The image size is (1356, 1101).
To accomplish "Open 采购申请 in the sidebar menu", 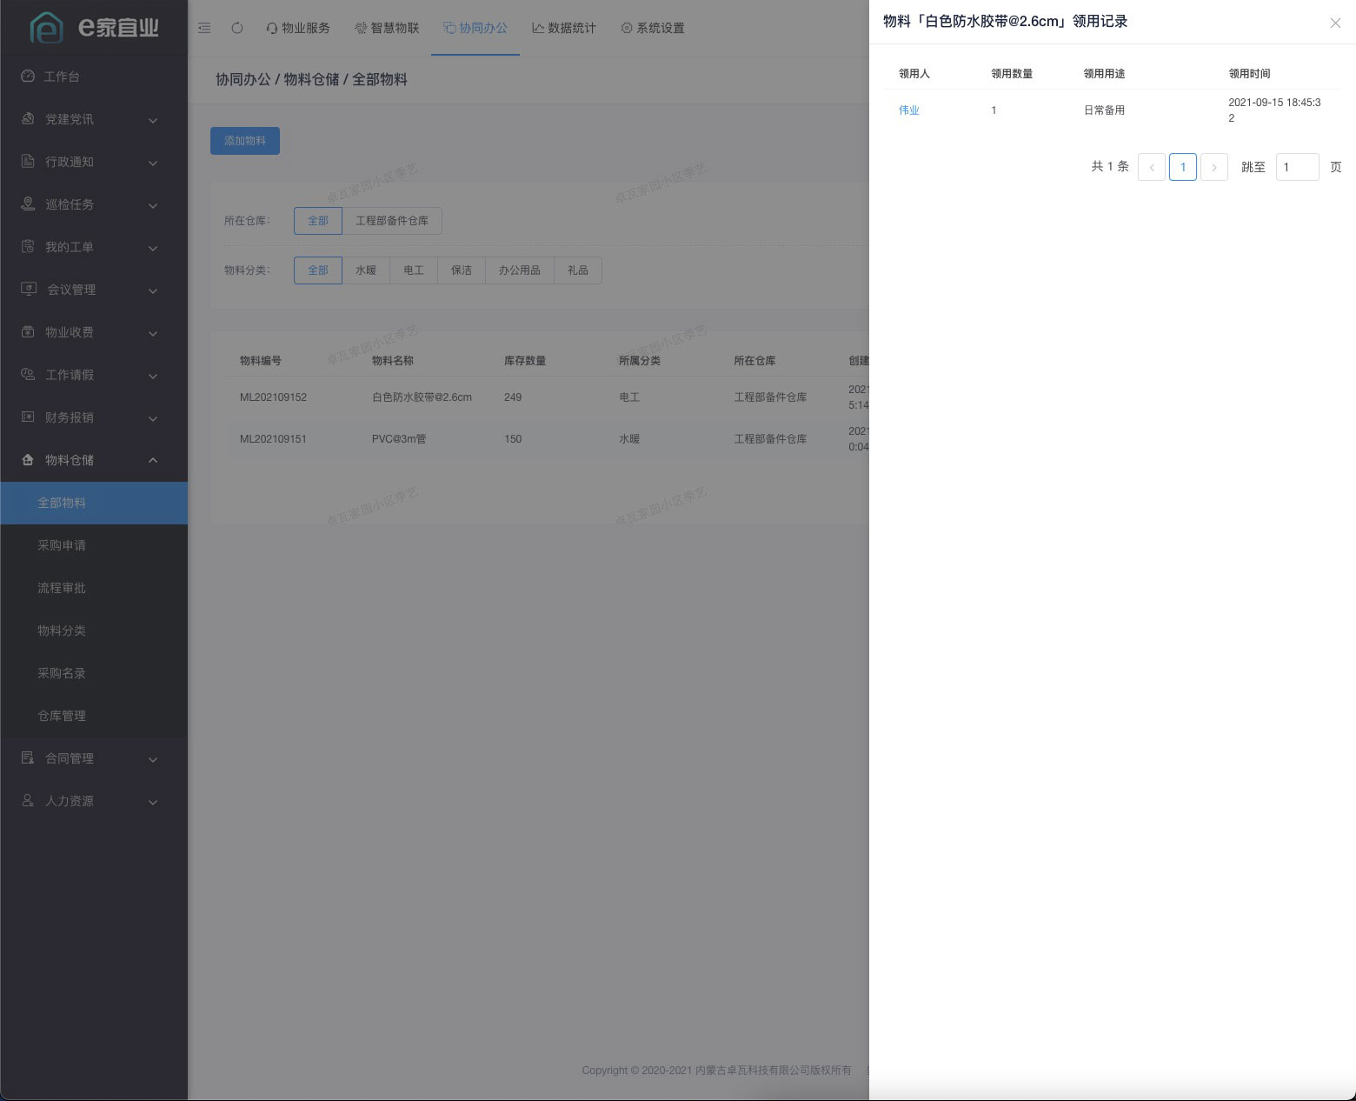I will click(61, 545).
